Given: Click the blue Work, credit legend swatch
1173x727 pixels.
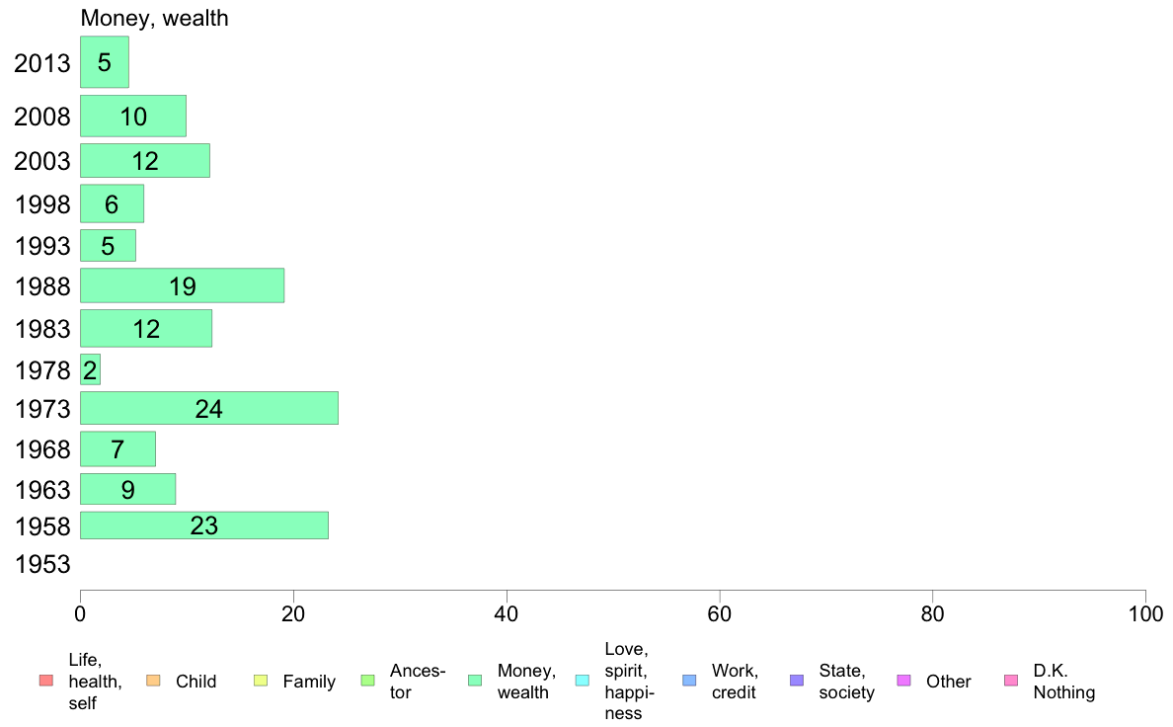Looking at the screenshot, I should (689, 681).
